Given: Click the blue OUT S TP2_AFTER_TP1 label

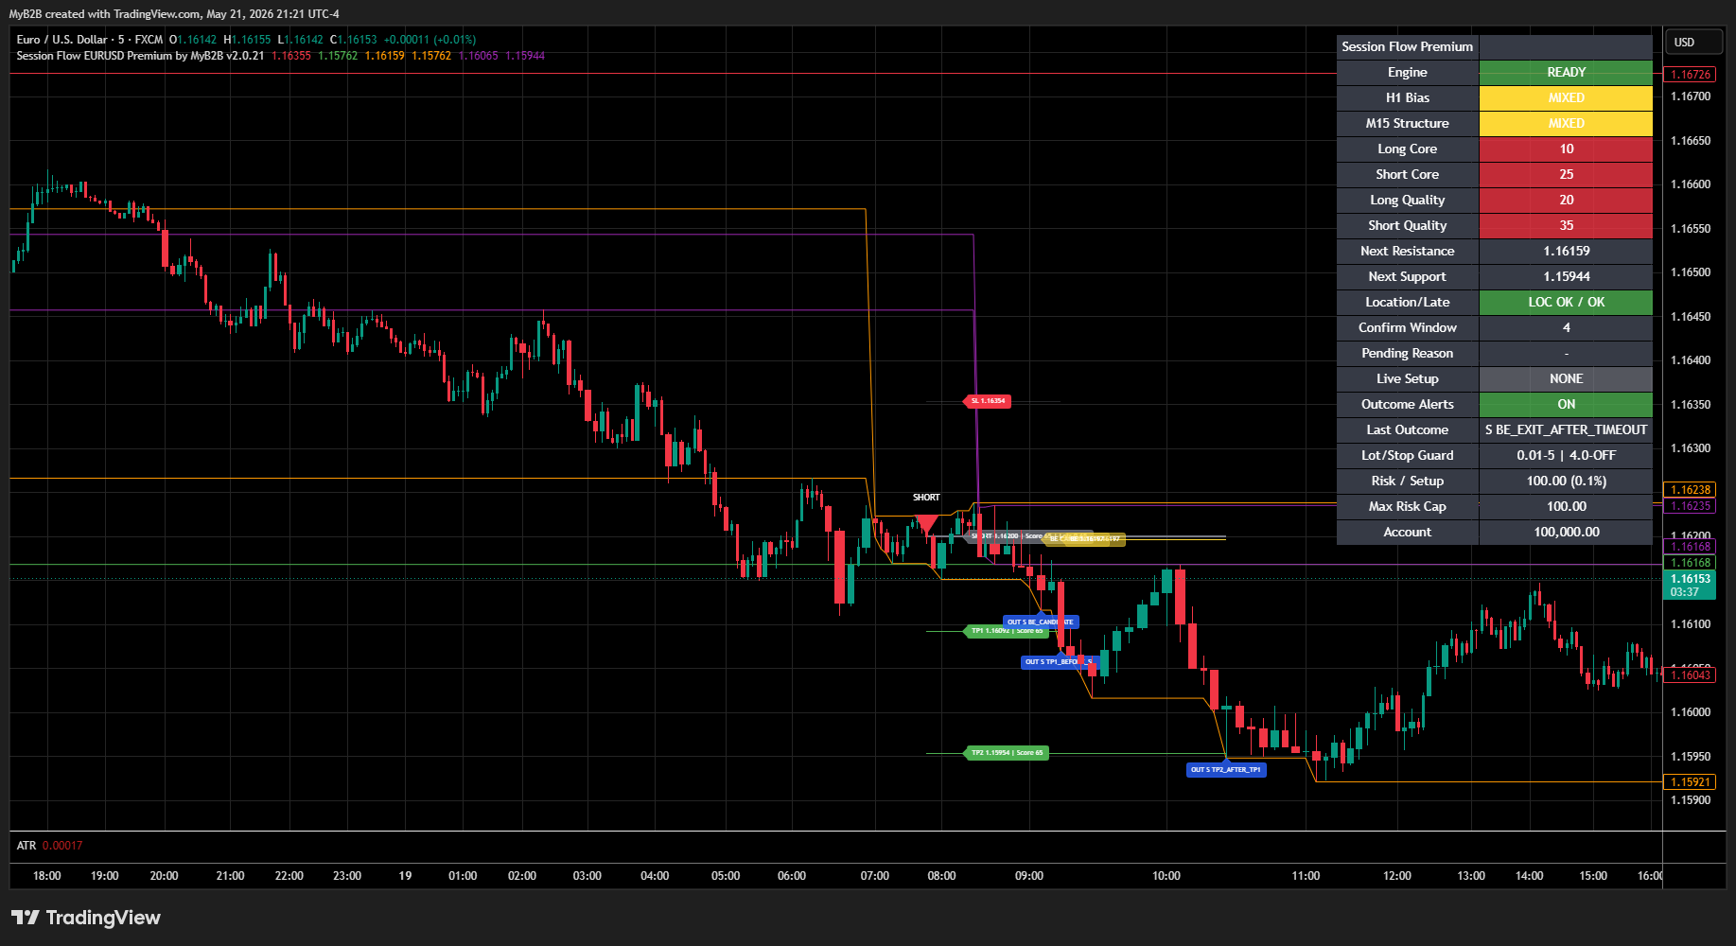Looking at the screenshot, I should (x=1226, y=769).
